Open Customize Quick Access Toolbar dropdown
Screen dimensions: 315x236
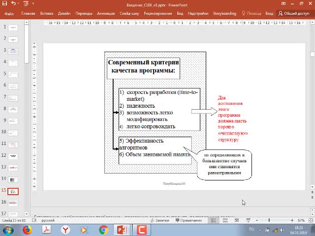(x=33, y=3)
